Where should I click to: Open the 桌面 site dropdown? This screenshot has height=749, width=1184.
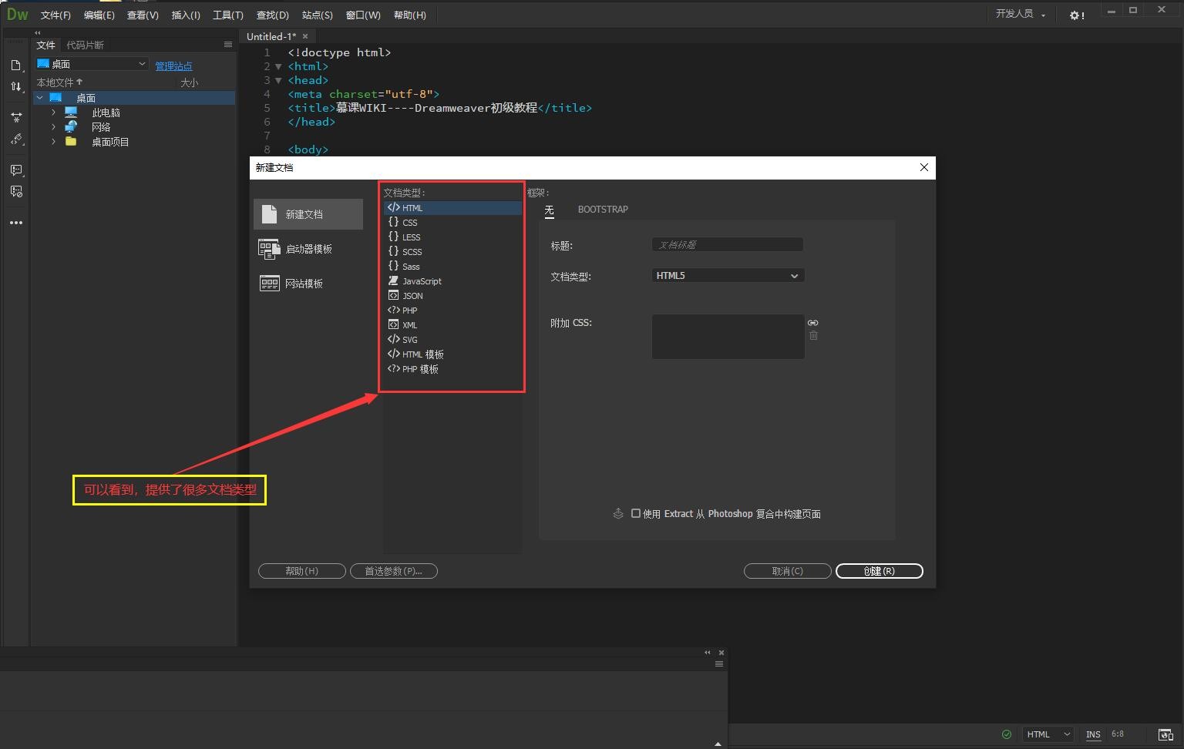92,64
